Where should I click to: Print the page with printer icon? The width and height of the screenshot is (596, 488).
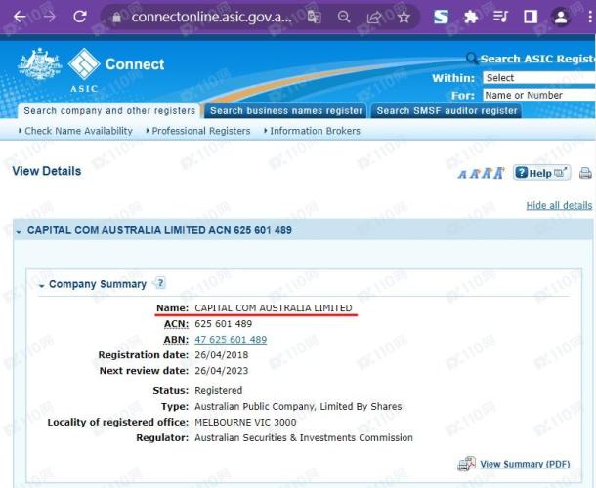point(585,173)
